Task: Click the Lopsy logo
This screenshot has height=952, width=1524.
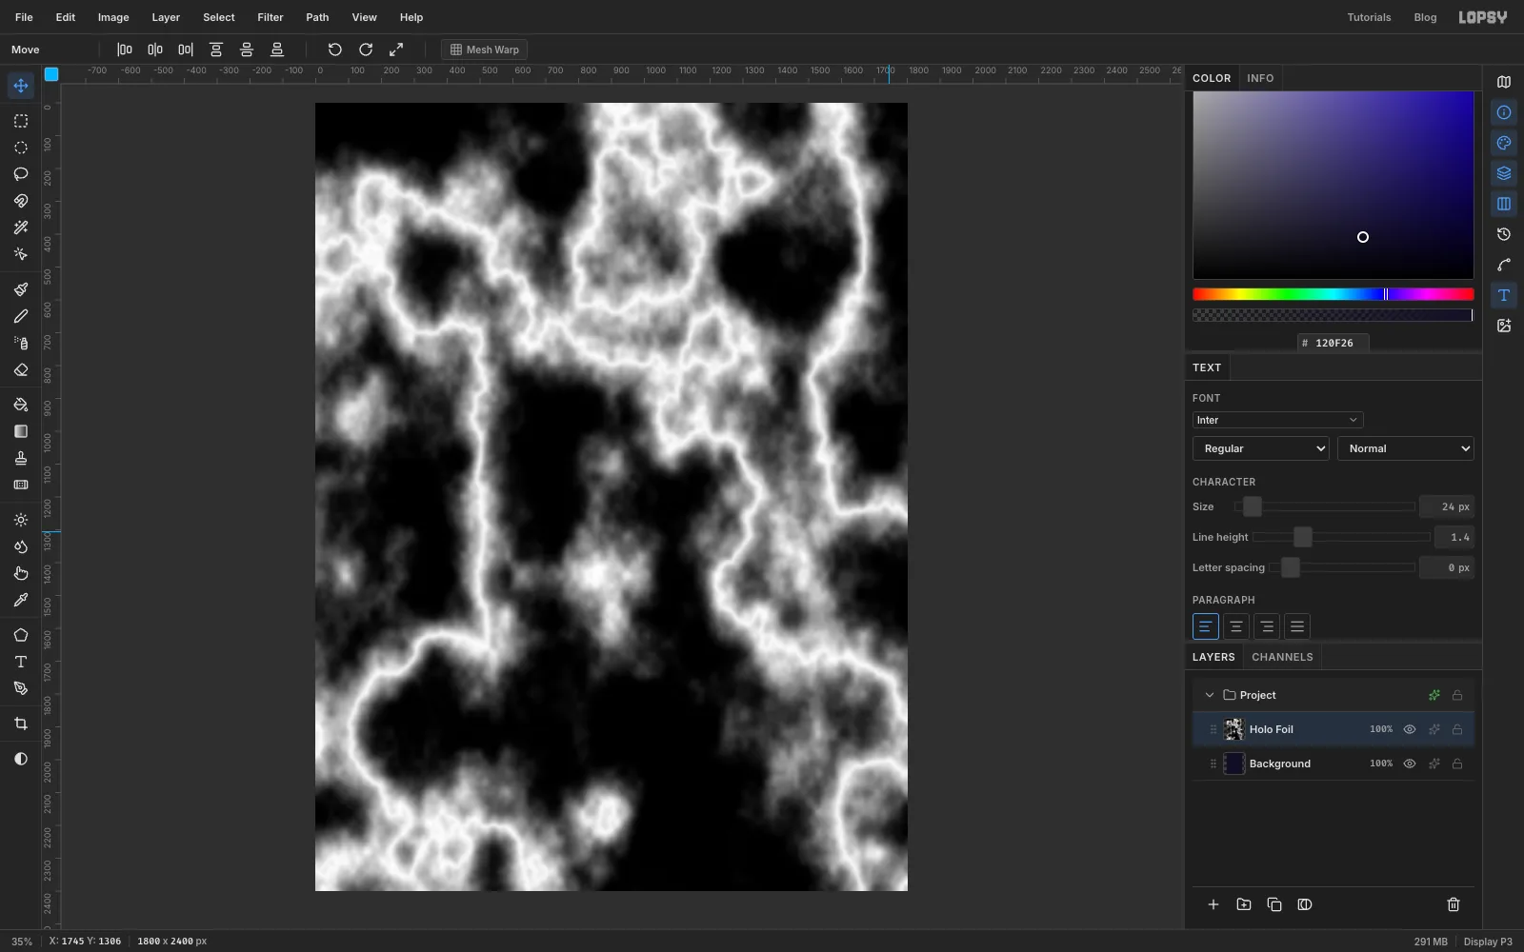Action: tap(1483, 17)
